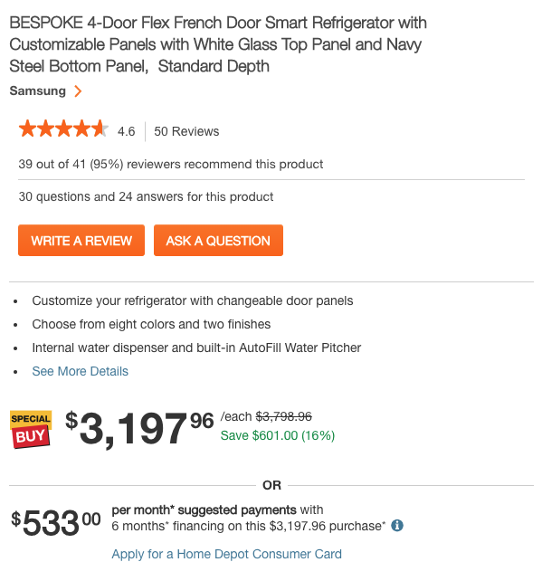Click the blue financing info icon

pyautogui.click(x=397, y=526)
